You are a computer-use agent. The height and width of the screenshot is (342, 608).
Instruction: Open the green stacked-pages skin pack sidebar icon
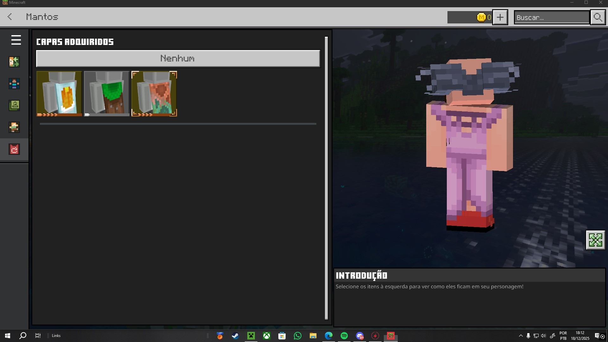14,105
